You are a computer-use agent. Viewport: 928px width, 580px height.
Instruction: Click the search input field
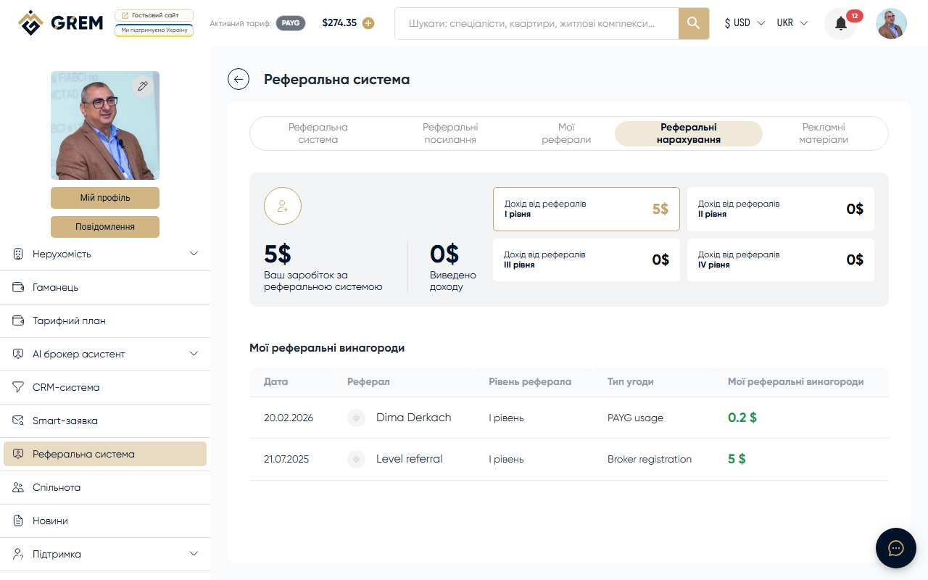point(536,23)
